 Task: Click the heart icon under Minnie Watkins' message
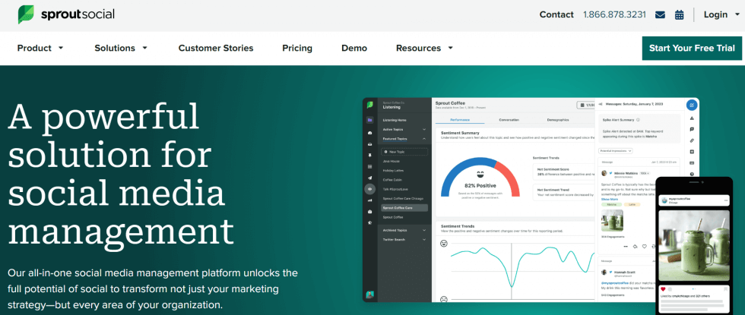coord(645,247)
